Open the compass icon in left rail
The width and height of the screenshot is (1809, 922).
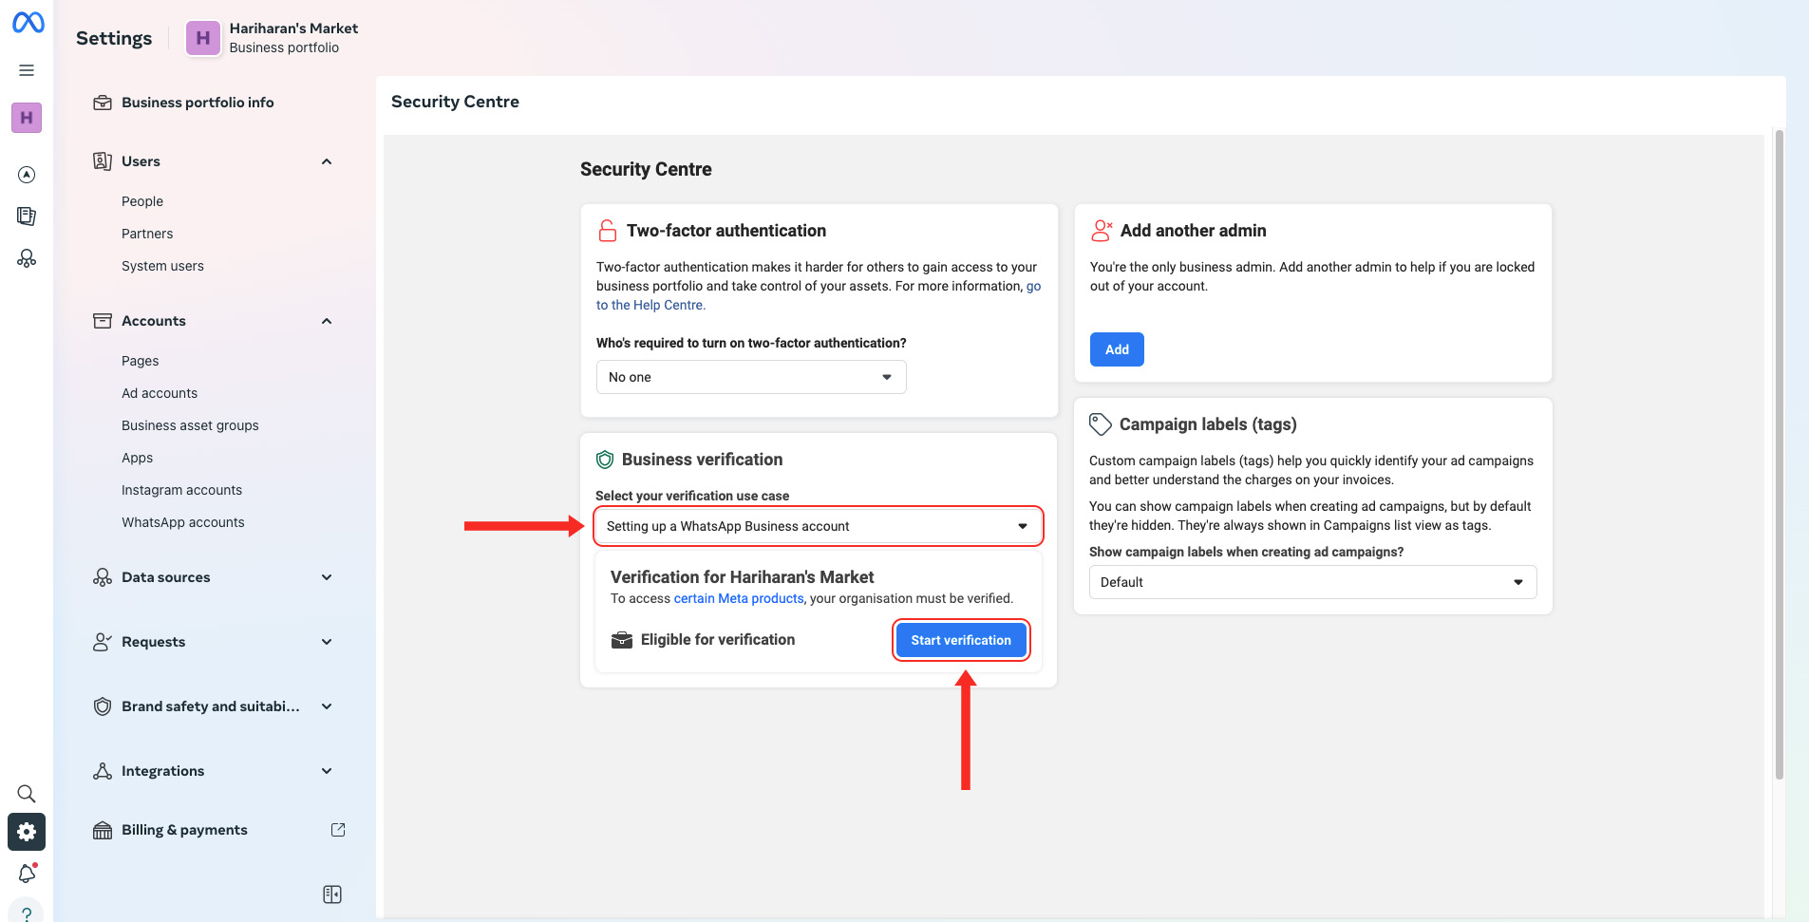[x=27, y=175]
